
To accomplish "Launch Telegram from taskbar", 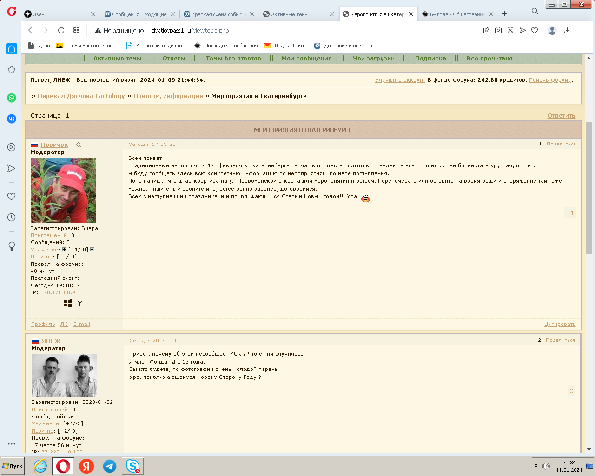I will click(x=110, y=466).
